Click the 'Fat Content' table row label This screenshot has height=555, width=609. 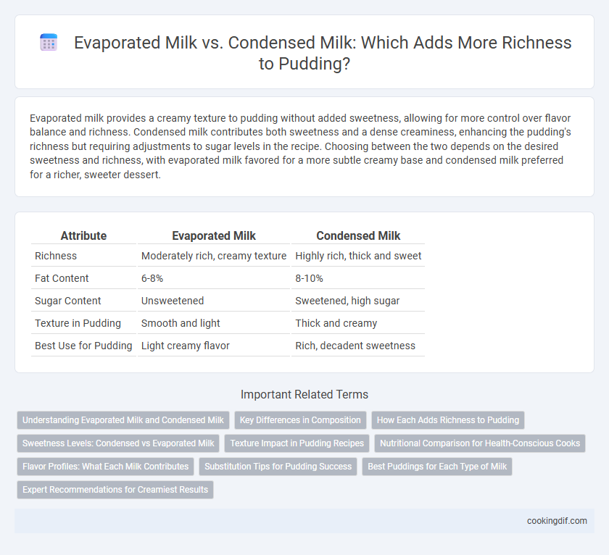(x=62, y=278)
